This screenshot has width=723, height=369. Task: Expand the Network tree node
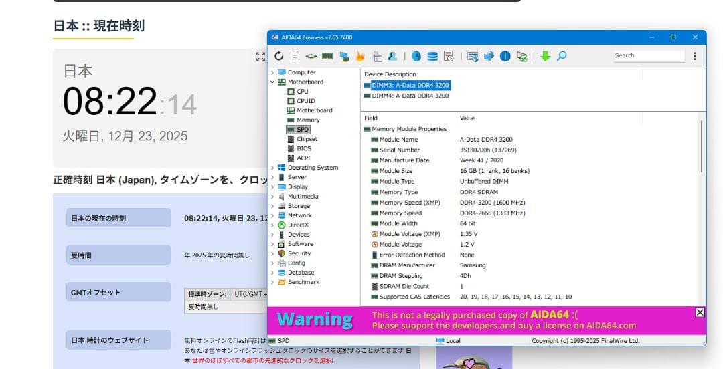coord(272,216)
